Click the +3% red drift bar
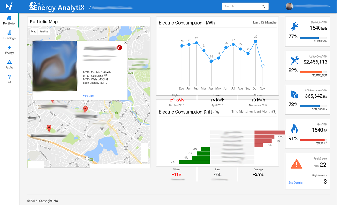 click(x=258, y=145)
